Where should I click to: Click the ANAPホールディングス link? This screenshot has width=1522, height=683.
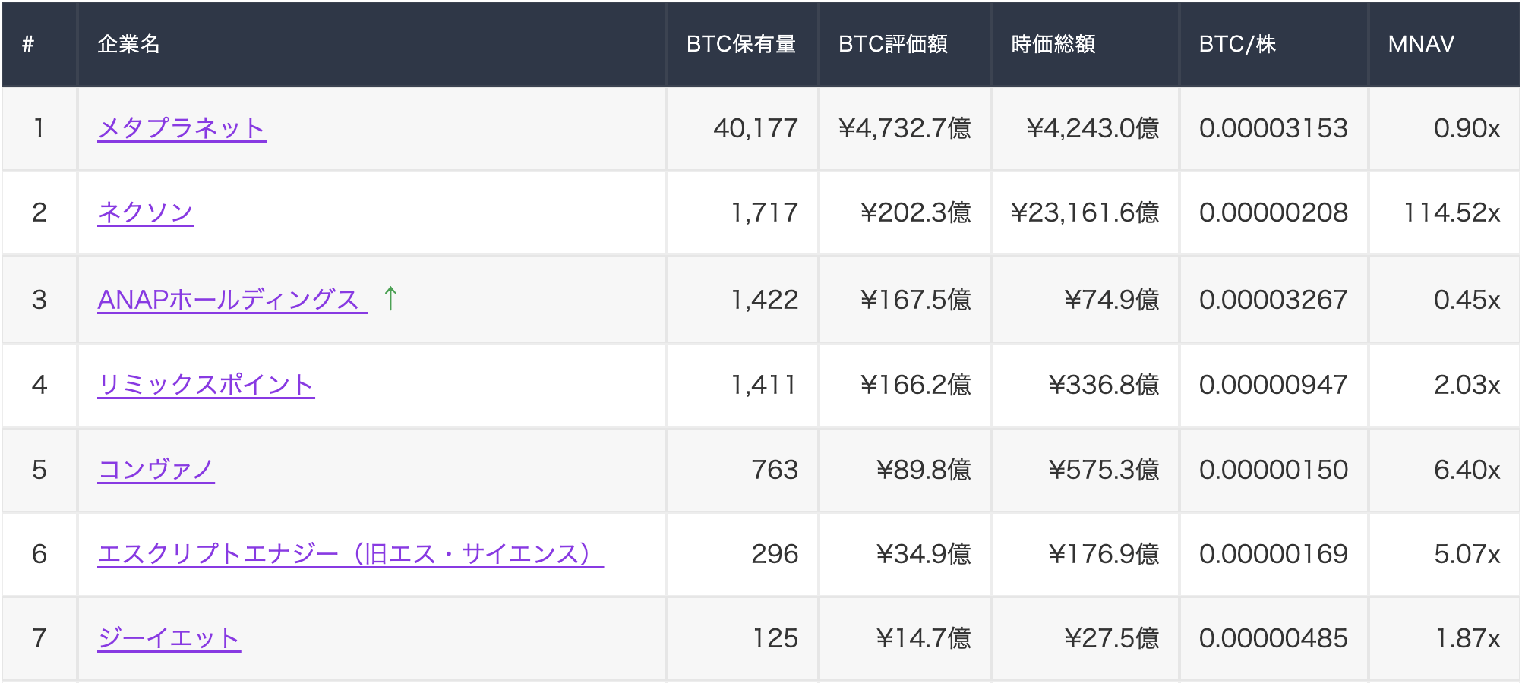[x=229, y=300]
